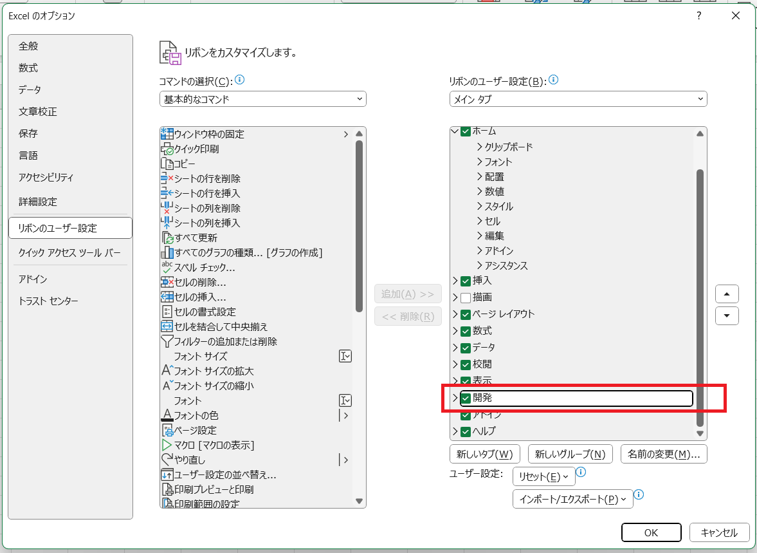Switch to クイック アクセス ツール バー settings
Viewport: 757px width, 553px height.
pos(69,253)
